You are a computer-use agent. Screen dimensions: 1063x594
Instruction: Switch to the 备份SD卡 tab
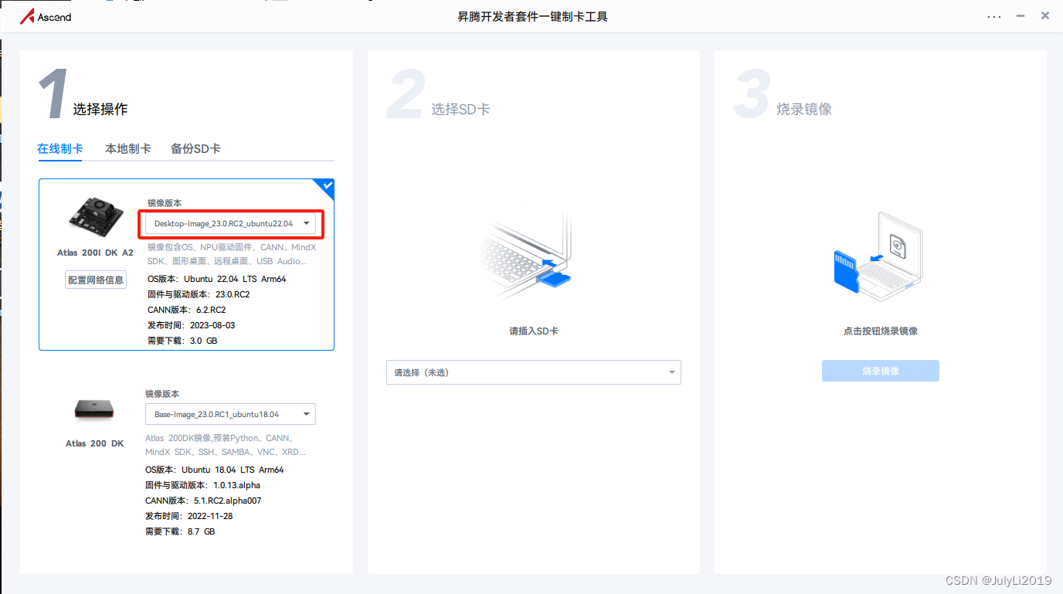tap(195, 148)
